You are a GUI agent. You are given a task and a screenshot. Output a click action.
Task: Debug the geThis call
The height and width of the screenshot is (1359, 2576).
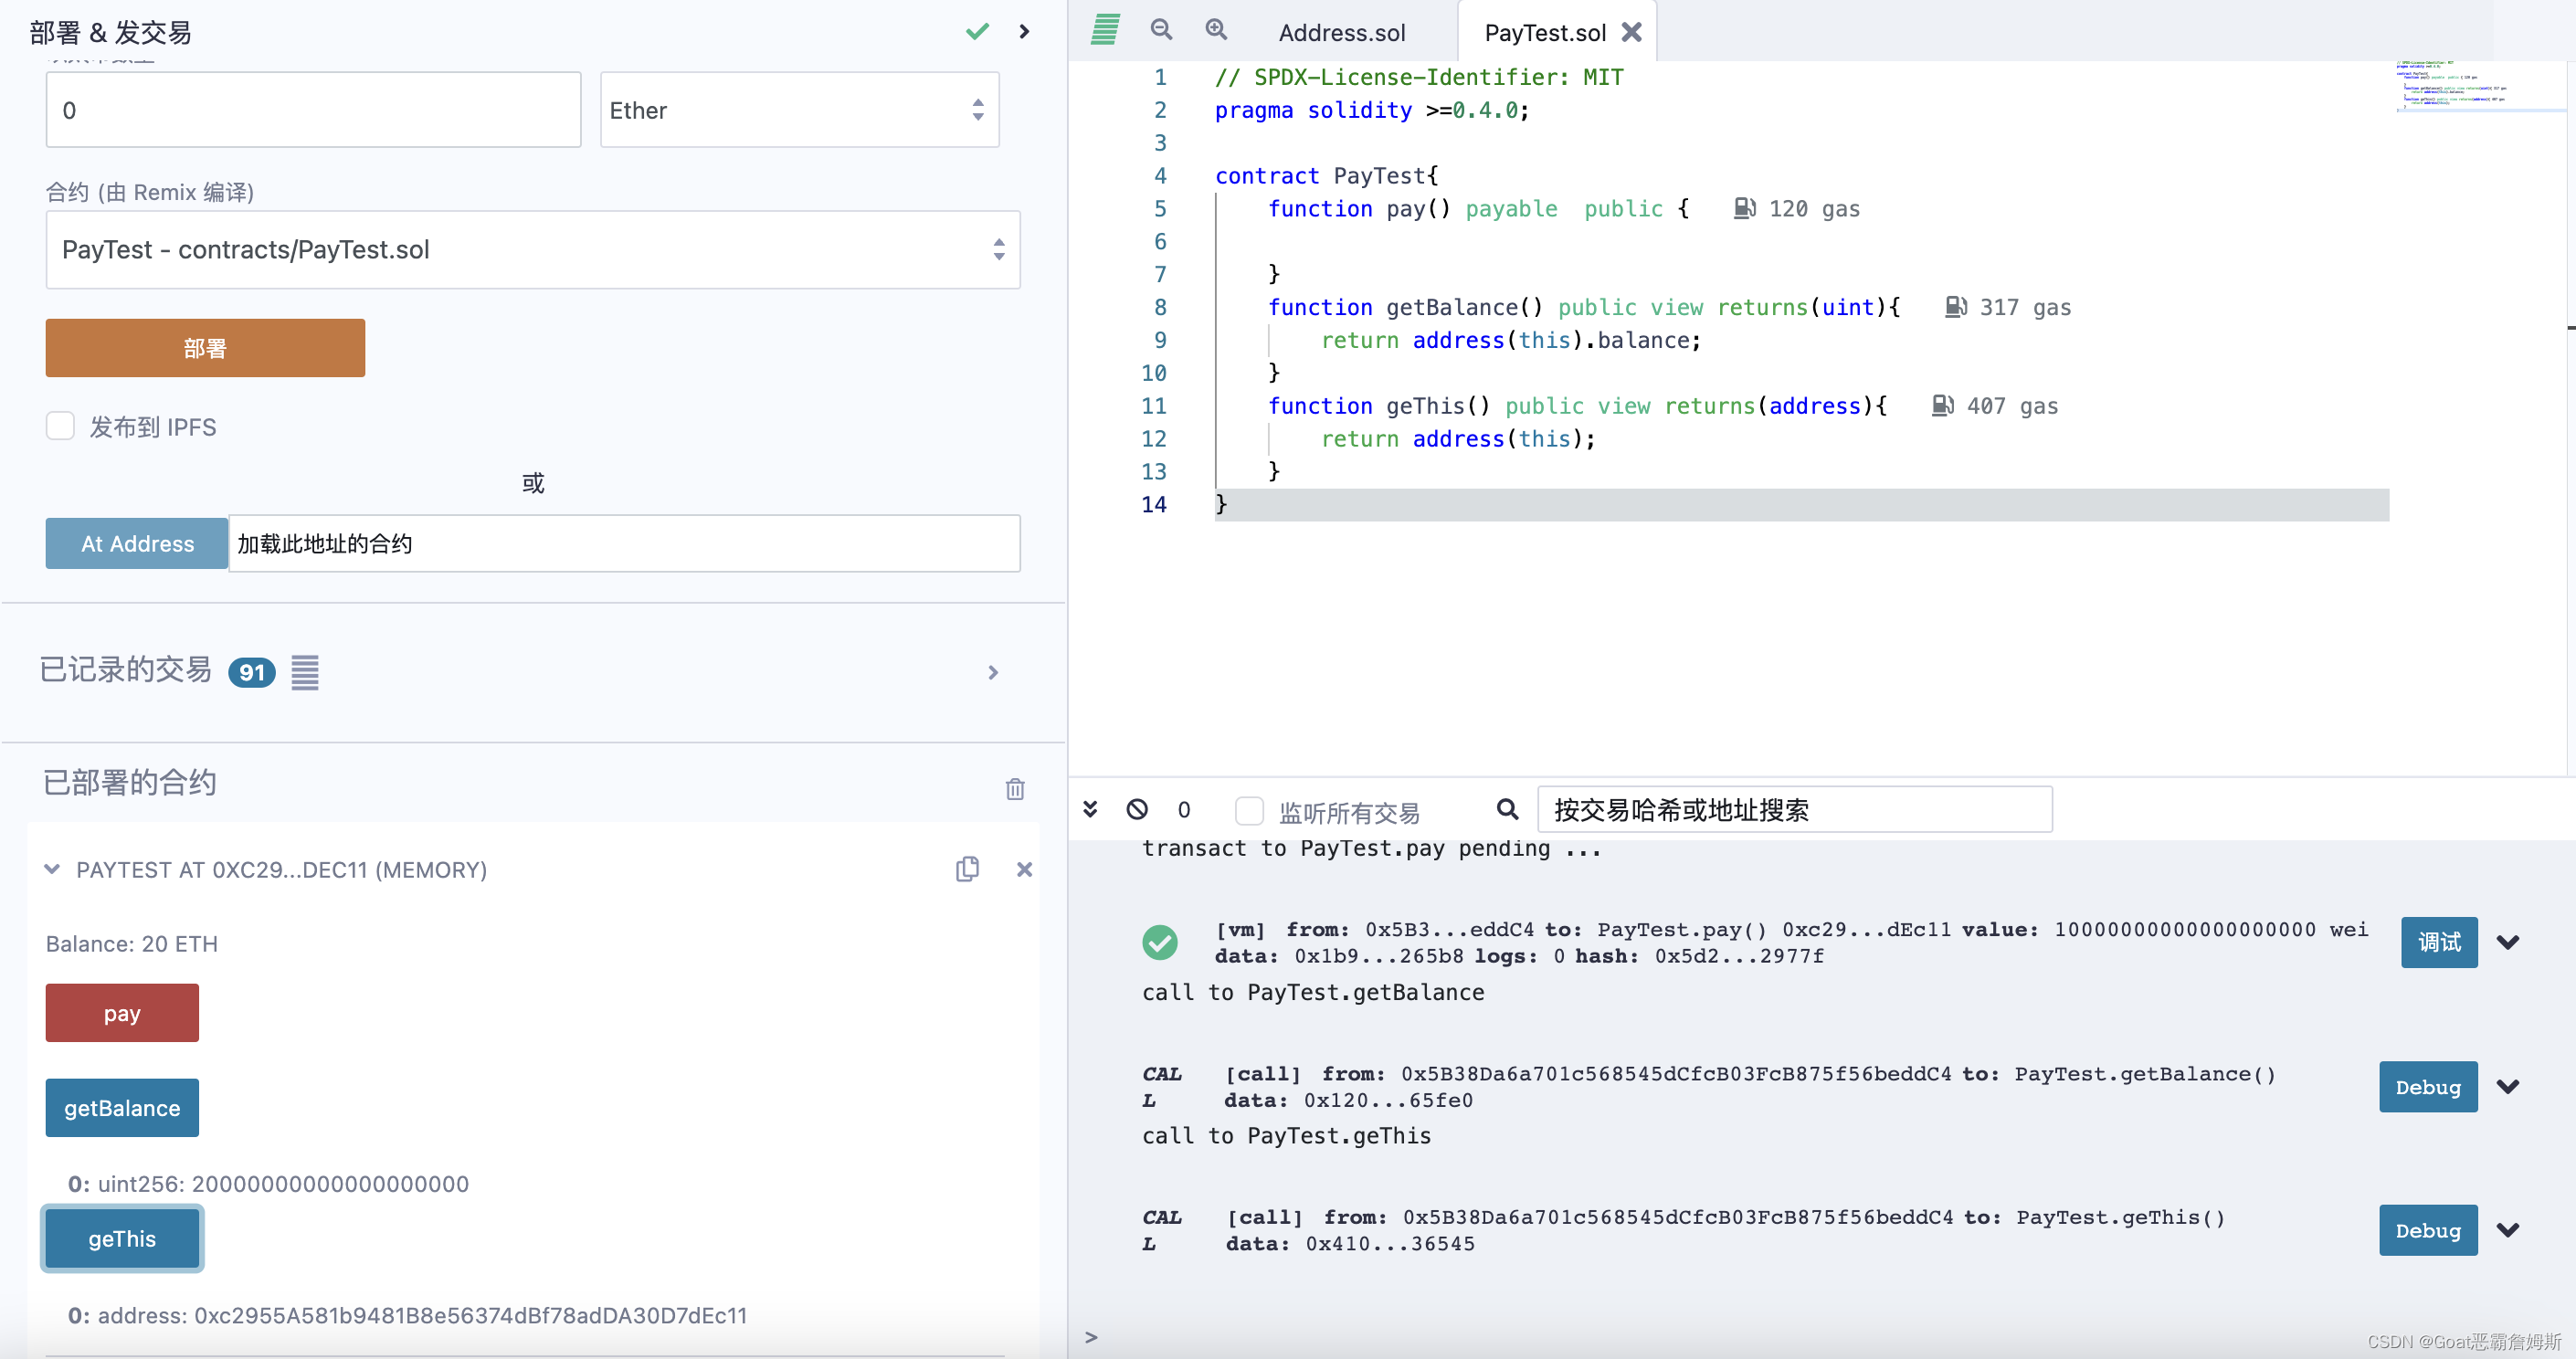coord(2428,1230)
